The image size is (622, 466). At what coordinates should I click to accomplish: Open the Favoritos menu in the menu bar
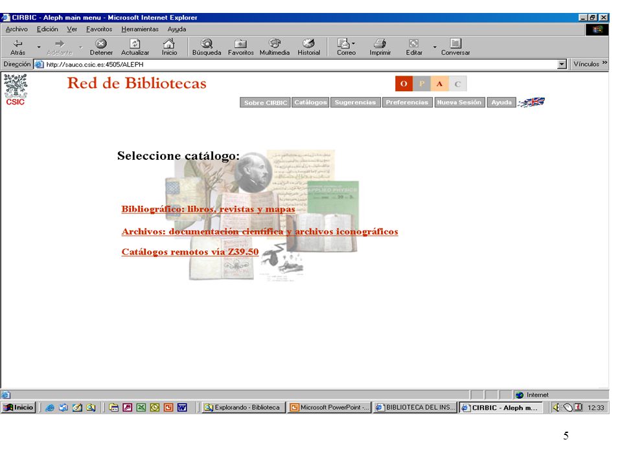point(99,29)
